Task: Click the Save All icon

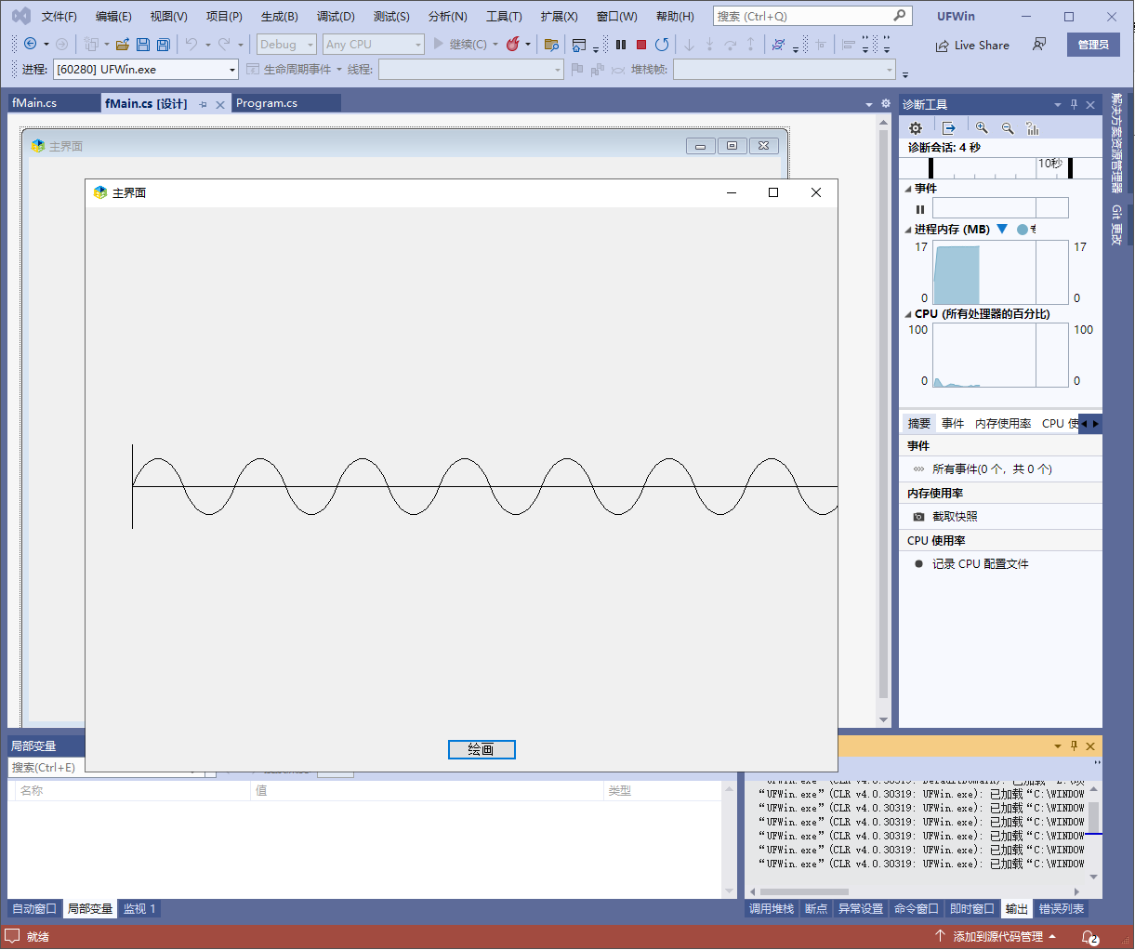Action: (x=164, y=44)
